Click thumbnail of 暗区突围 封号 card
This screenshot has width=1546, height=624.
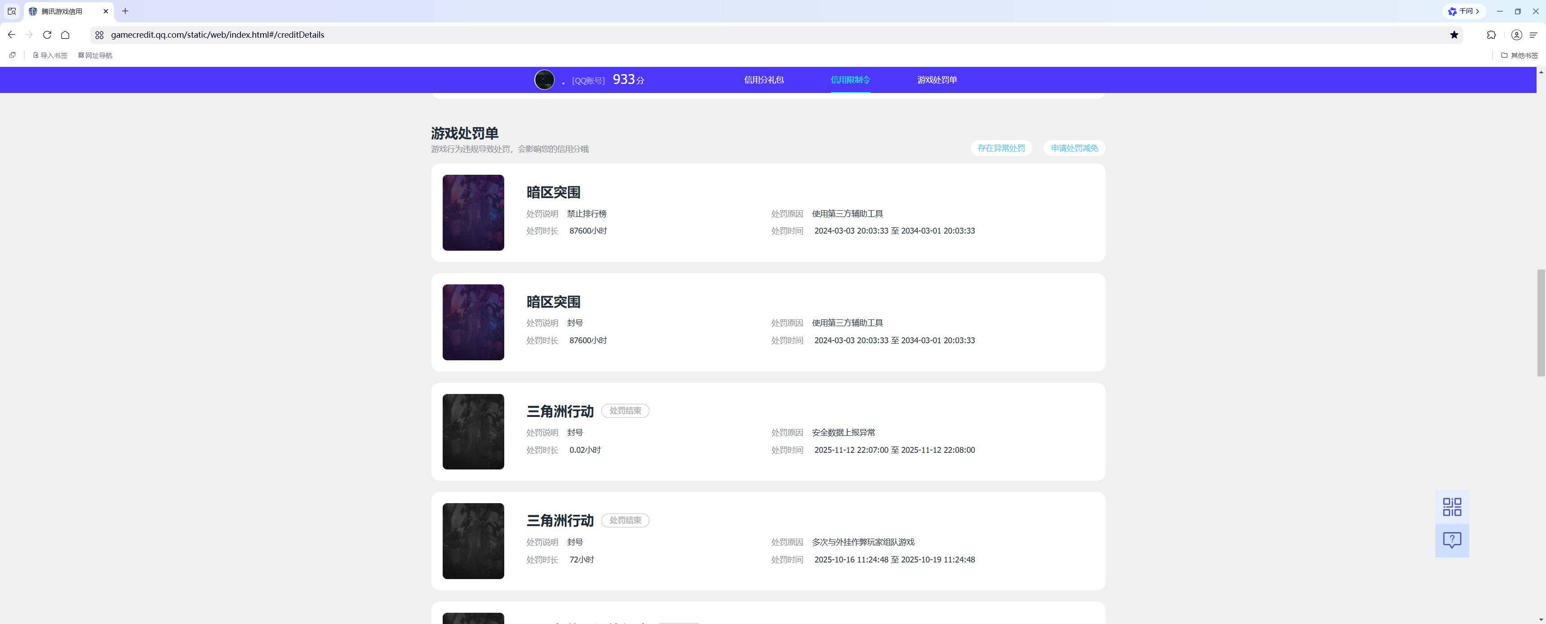pyautogui.click(x=473, y=322)
